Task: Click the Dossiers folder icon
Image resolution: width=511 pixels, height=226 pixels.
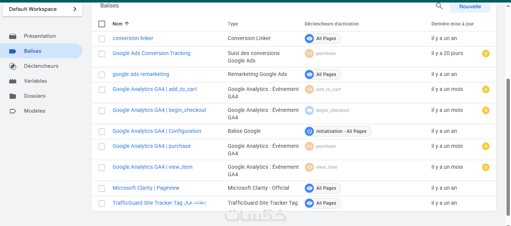Action: click(13, 96)
